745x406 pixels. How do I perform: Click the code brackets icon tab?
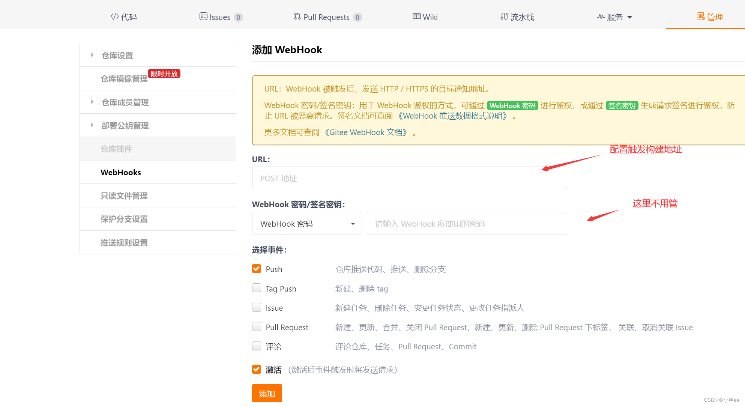pyautogui.click(x=114, y=17)
